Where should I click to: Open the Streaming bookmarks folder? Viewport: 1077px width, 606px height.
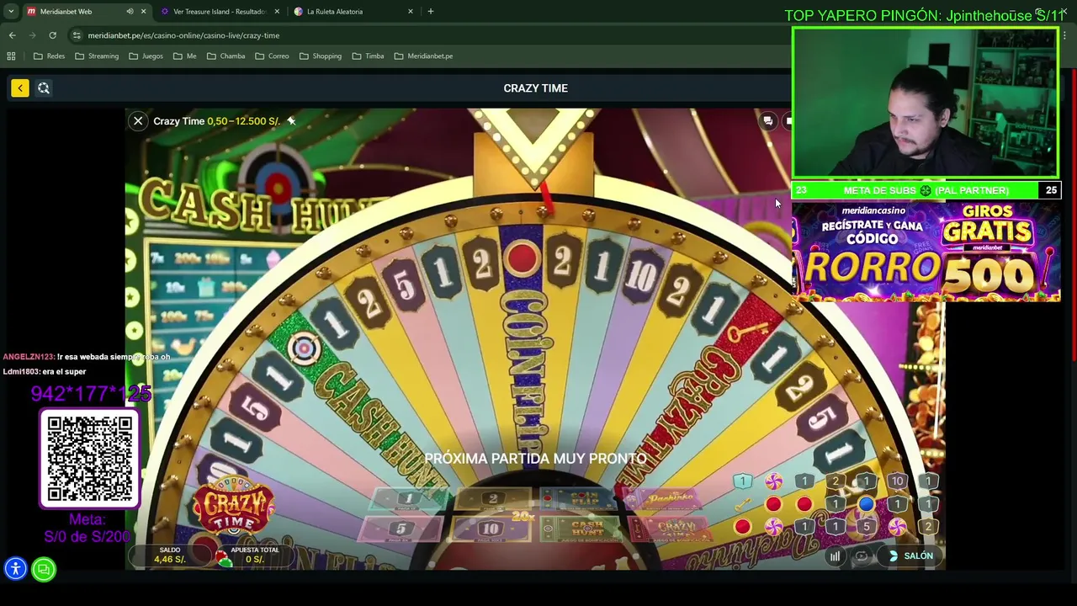pyautogui.click(x=97, y=56)
